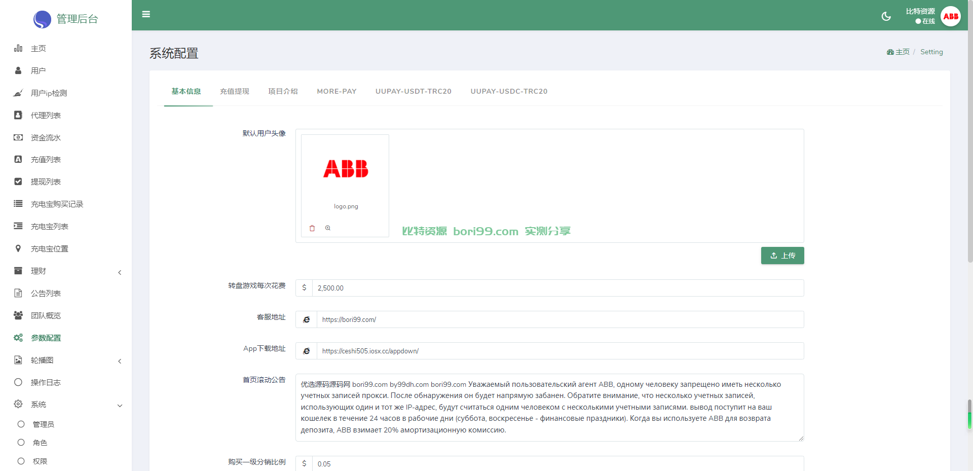Switch to the 项目介绍 tab

283,91
